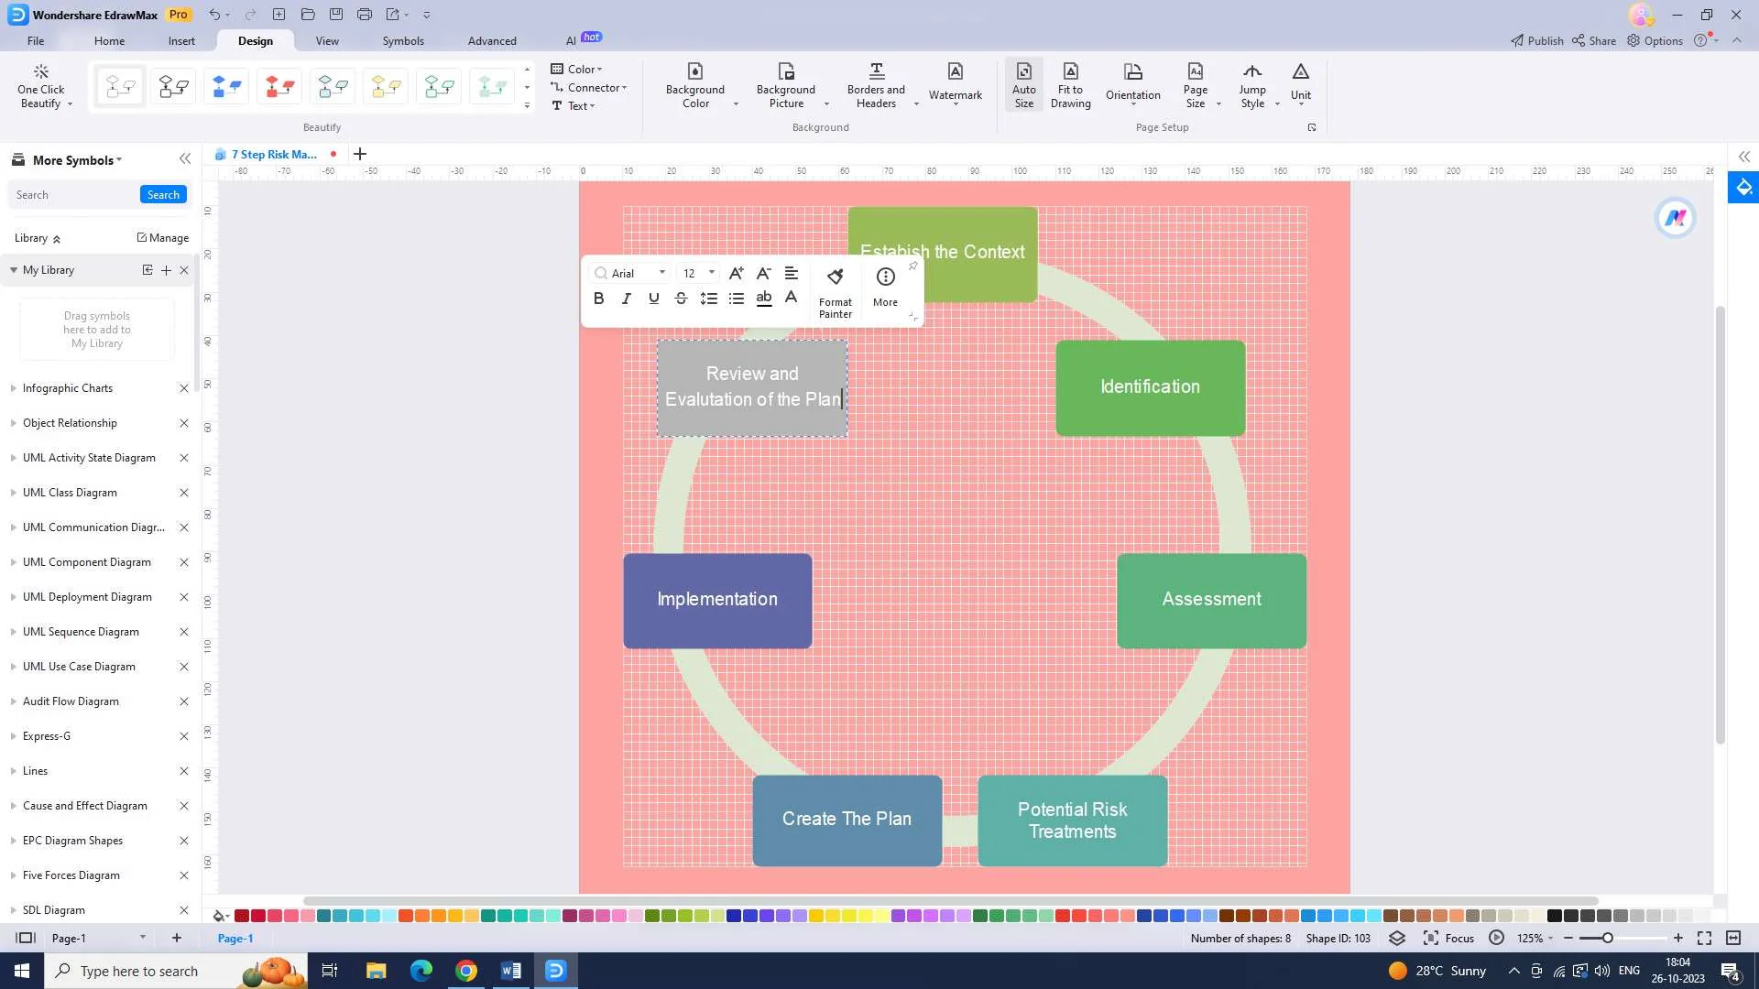Select the Italic formatting icon

626,299
